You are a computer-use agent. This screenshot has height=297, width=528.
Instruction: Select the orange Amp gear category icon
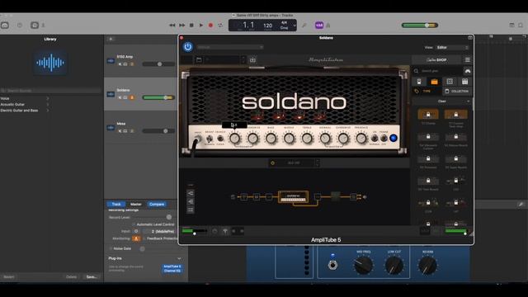434,82
